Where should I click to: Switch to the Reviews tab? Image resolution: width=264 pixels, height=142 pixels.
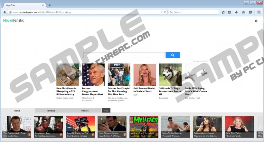[x=51, y=111]
